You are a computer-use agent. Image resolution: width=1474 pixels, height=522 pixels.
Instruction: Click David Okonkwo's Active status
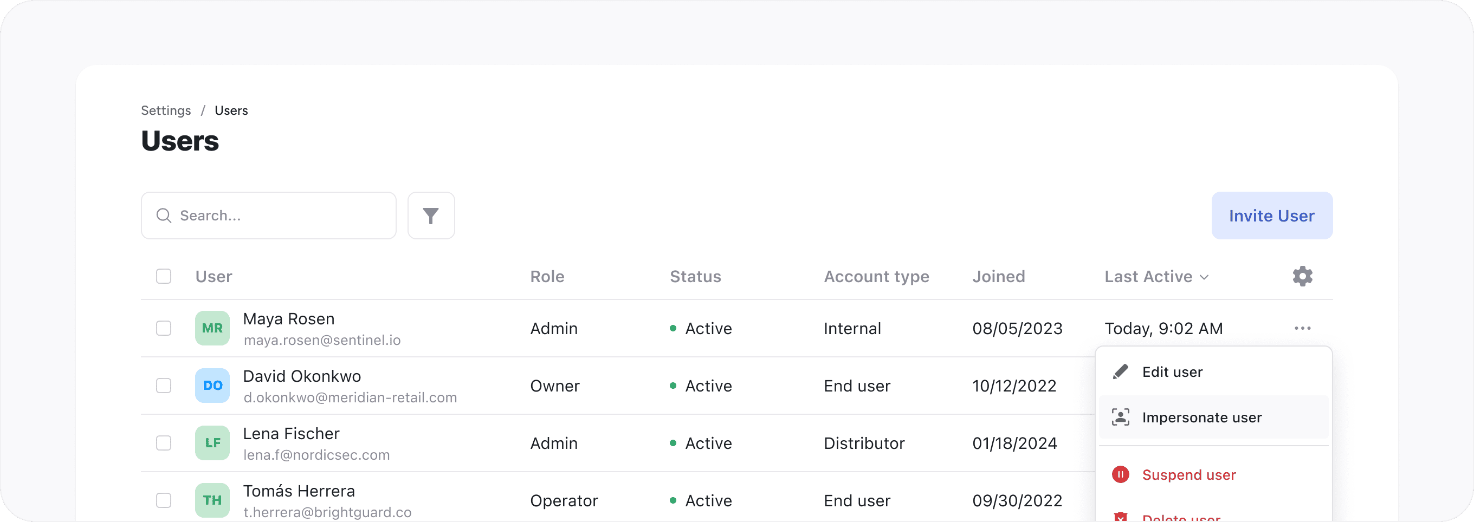[701, 386]
